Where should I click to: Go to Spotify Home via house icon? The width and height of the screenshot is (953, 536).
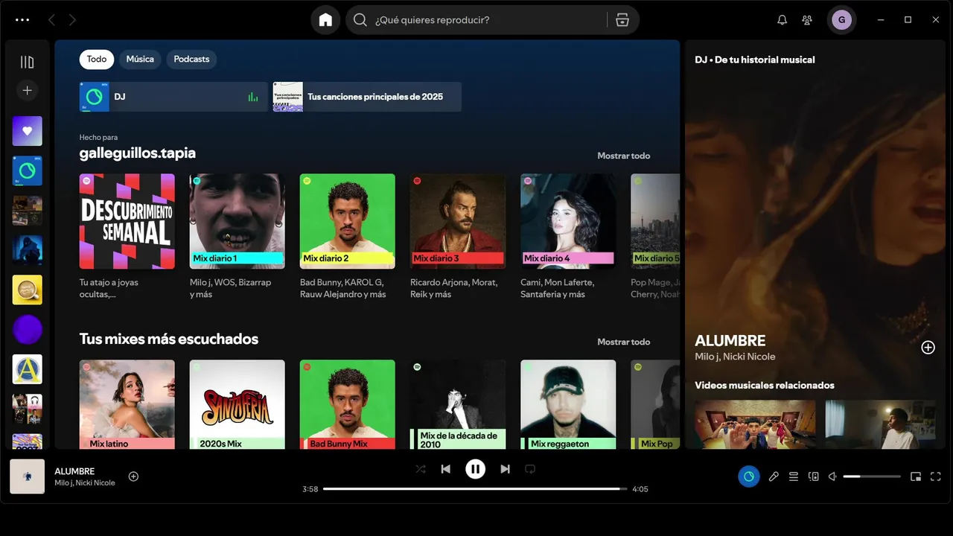click(x=325, y=20)
